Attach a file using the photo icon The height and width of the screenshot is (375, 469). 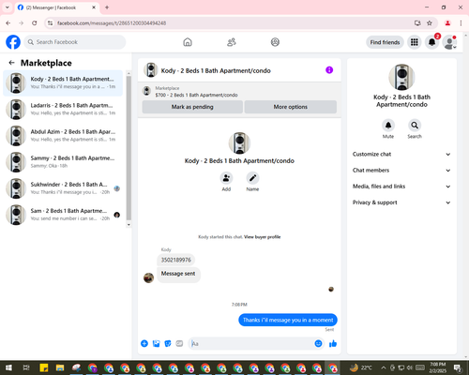click(156, 344)
